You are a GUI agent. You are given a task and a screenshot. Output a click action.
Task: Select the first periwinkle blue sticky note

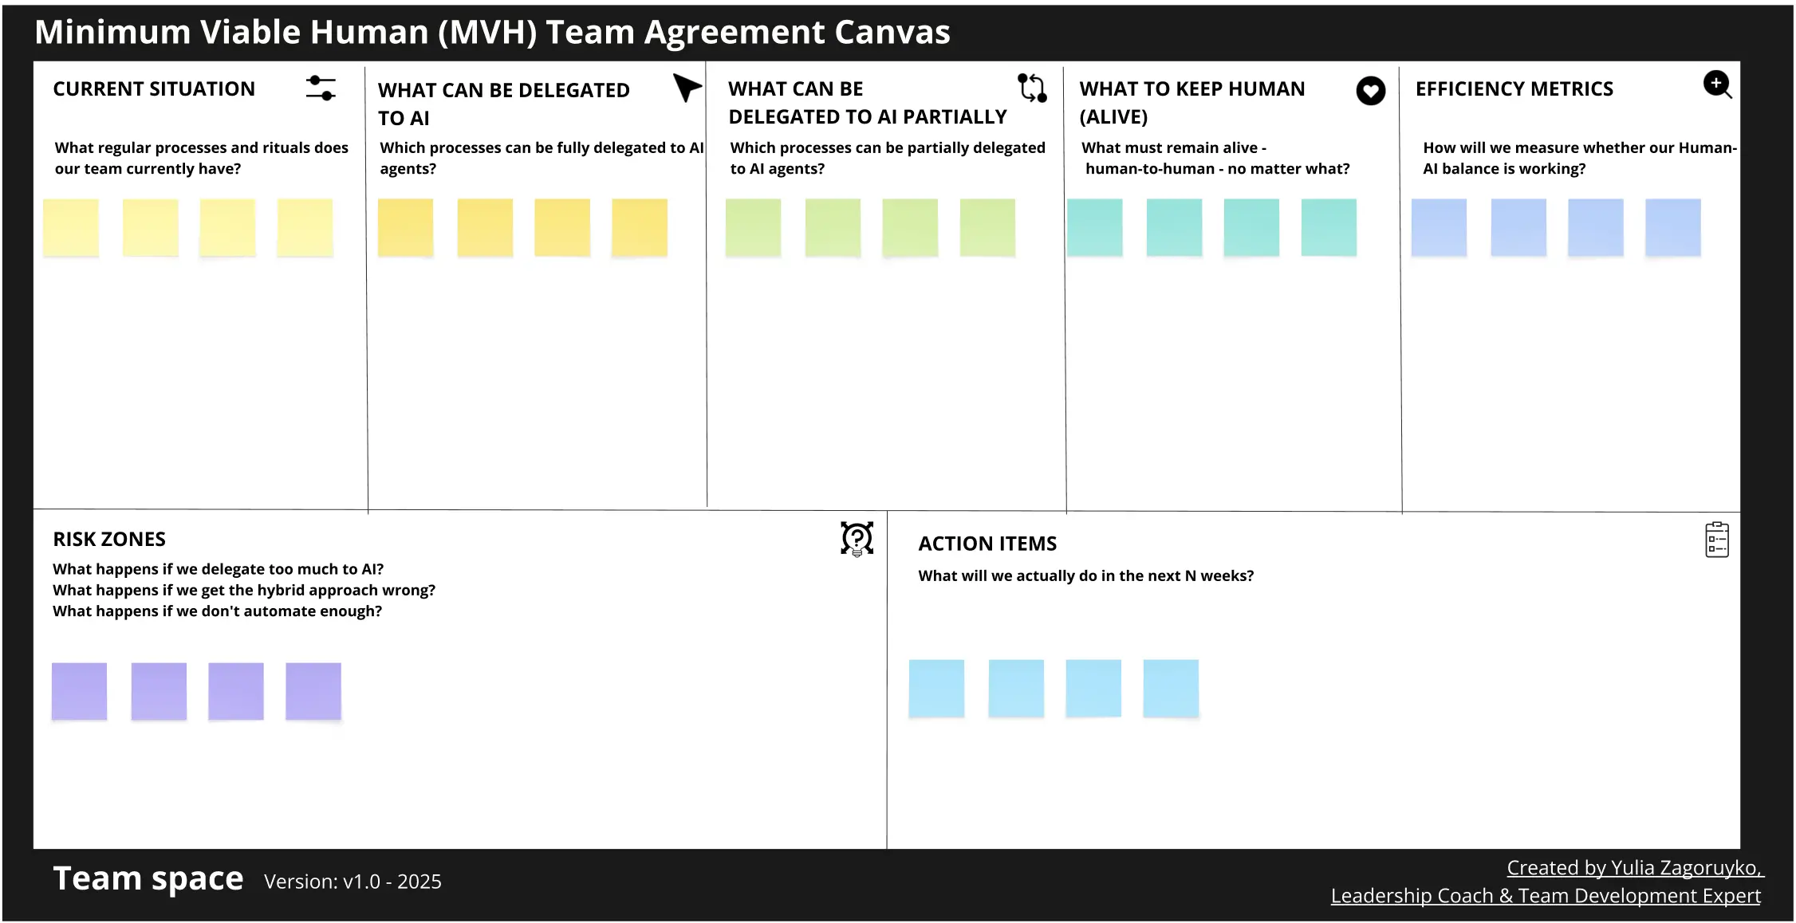click(1439, 228)
